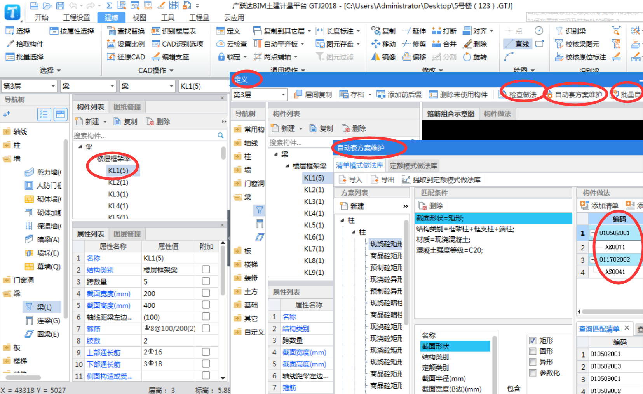Switch to 图纸管理 tab
Screen dimensions: 643x394
(x=127, y=107)
